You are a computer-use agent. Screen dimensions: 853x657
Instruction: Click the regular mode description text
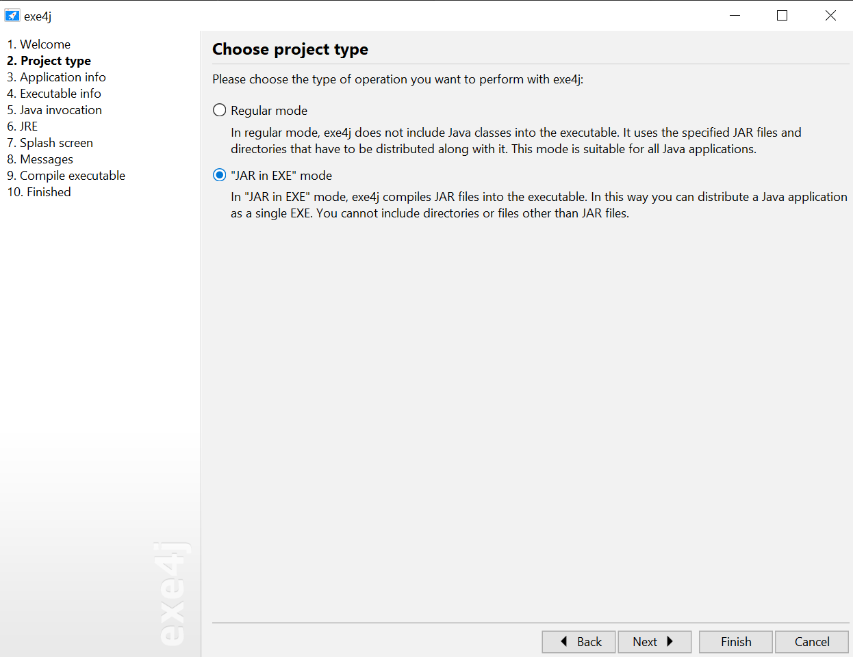[x=516, y=141]
